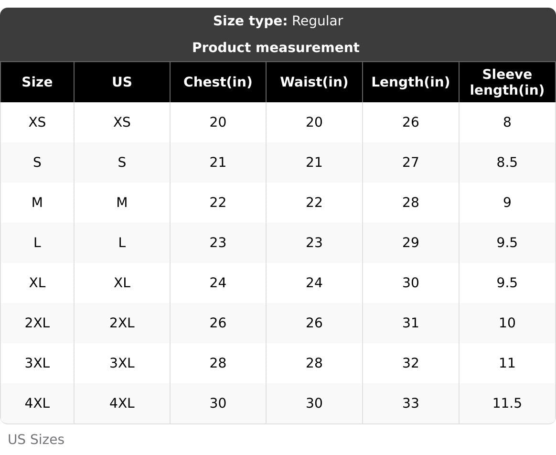Click the US column header

122,82
